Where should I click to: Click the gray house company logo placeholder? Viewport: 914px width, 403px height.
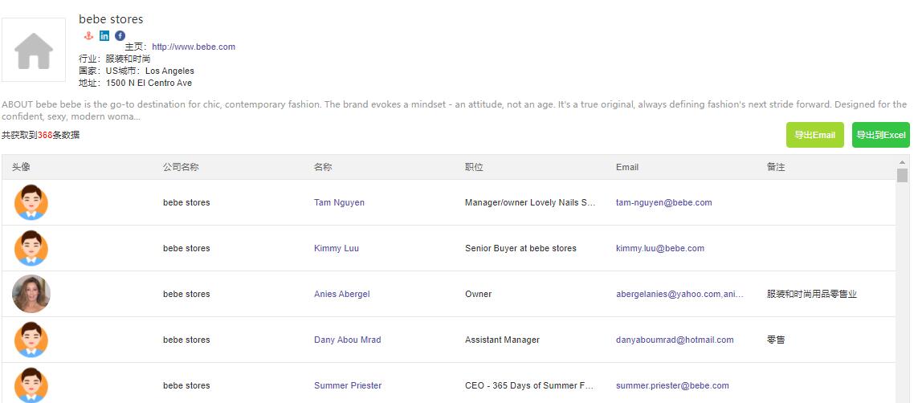34,50
